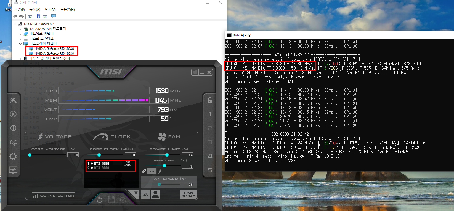
Task: Toggle the power and temp link icon
Action: point(144,171)
